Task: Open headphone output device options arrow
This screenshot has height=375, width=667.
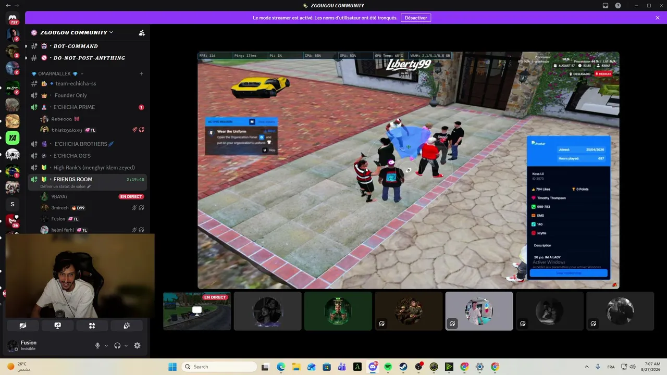Action: click(x=126, y=345)
